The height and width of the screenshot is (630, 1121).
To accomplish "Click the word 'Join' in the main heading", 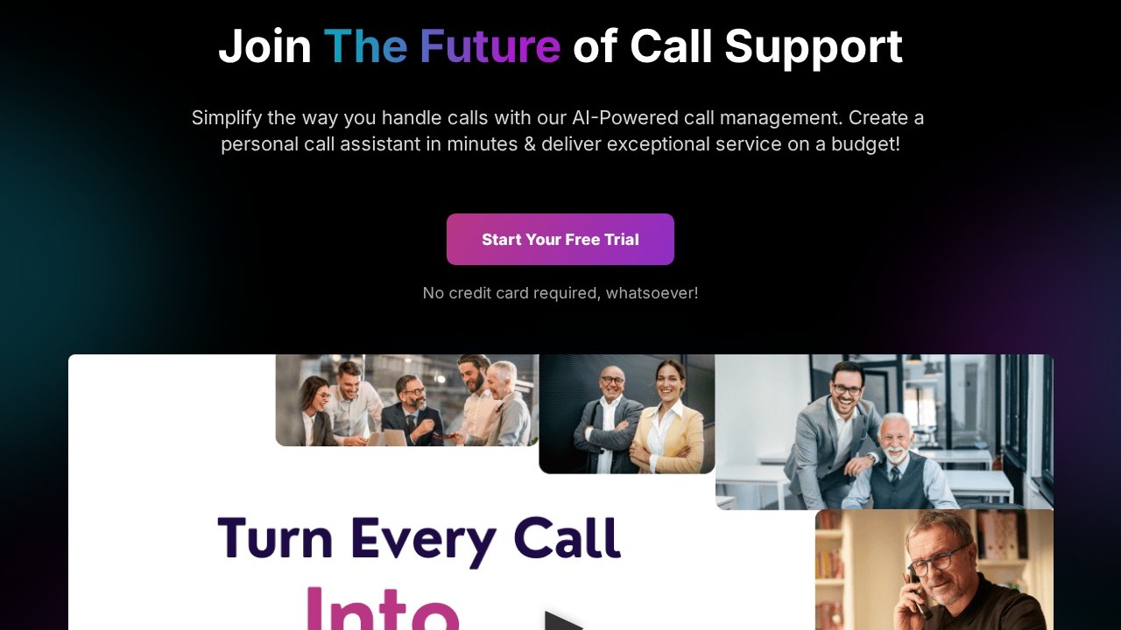I will click(264, 47).
